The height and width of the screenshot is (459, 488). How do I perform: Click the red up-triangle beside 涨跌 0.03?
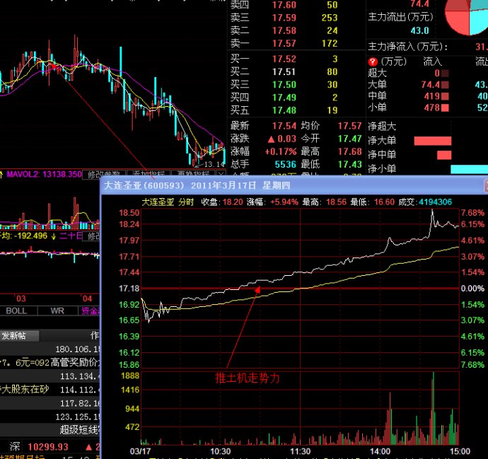(271, 139)
